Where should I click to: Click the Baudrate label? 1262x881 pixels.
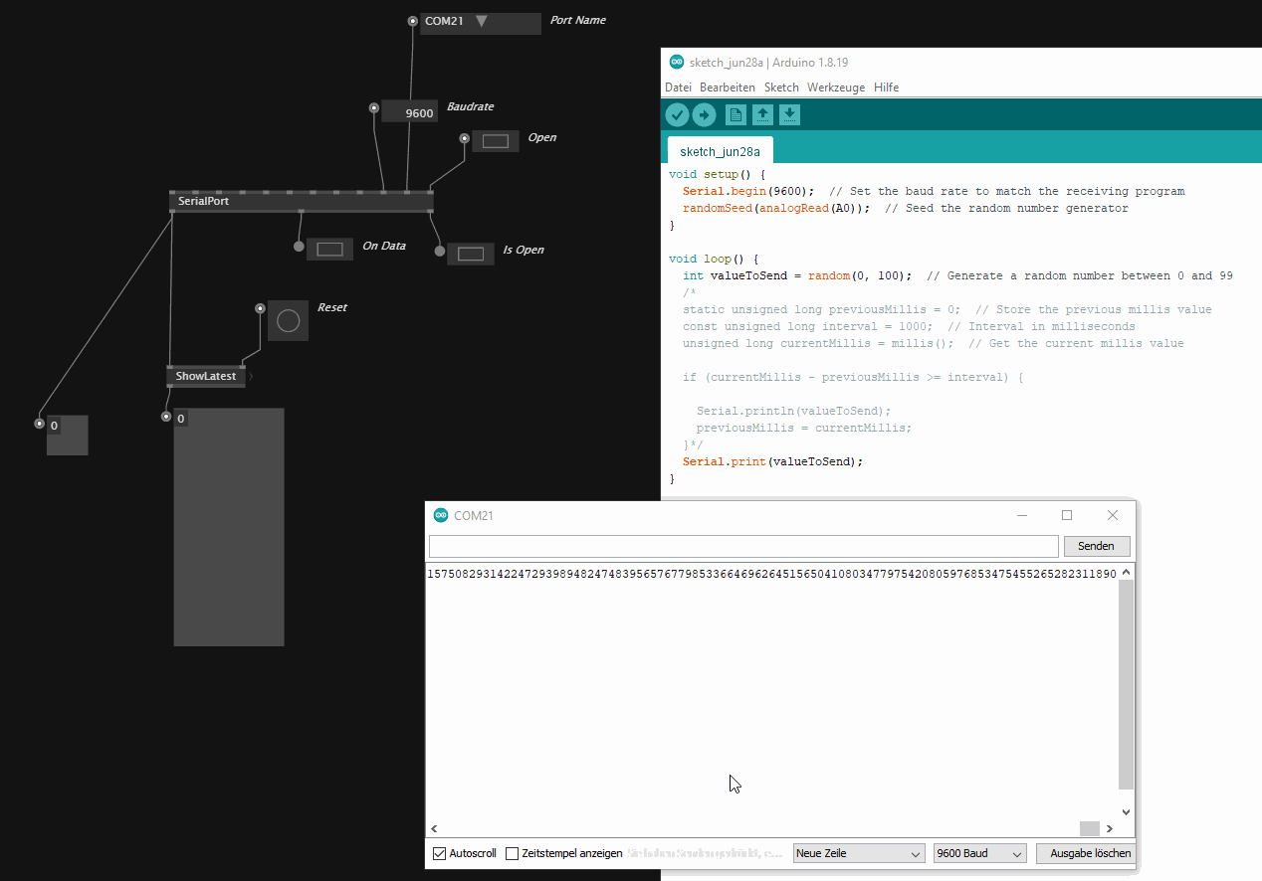pyautogui.click(x=471, y=106)
